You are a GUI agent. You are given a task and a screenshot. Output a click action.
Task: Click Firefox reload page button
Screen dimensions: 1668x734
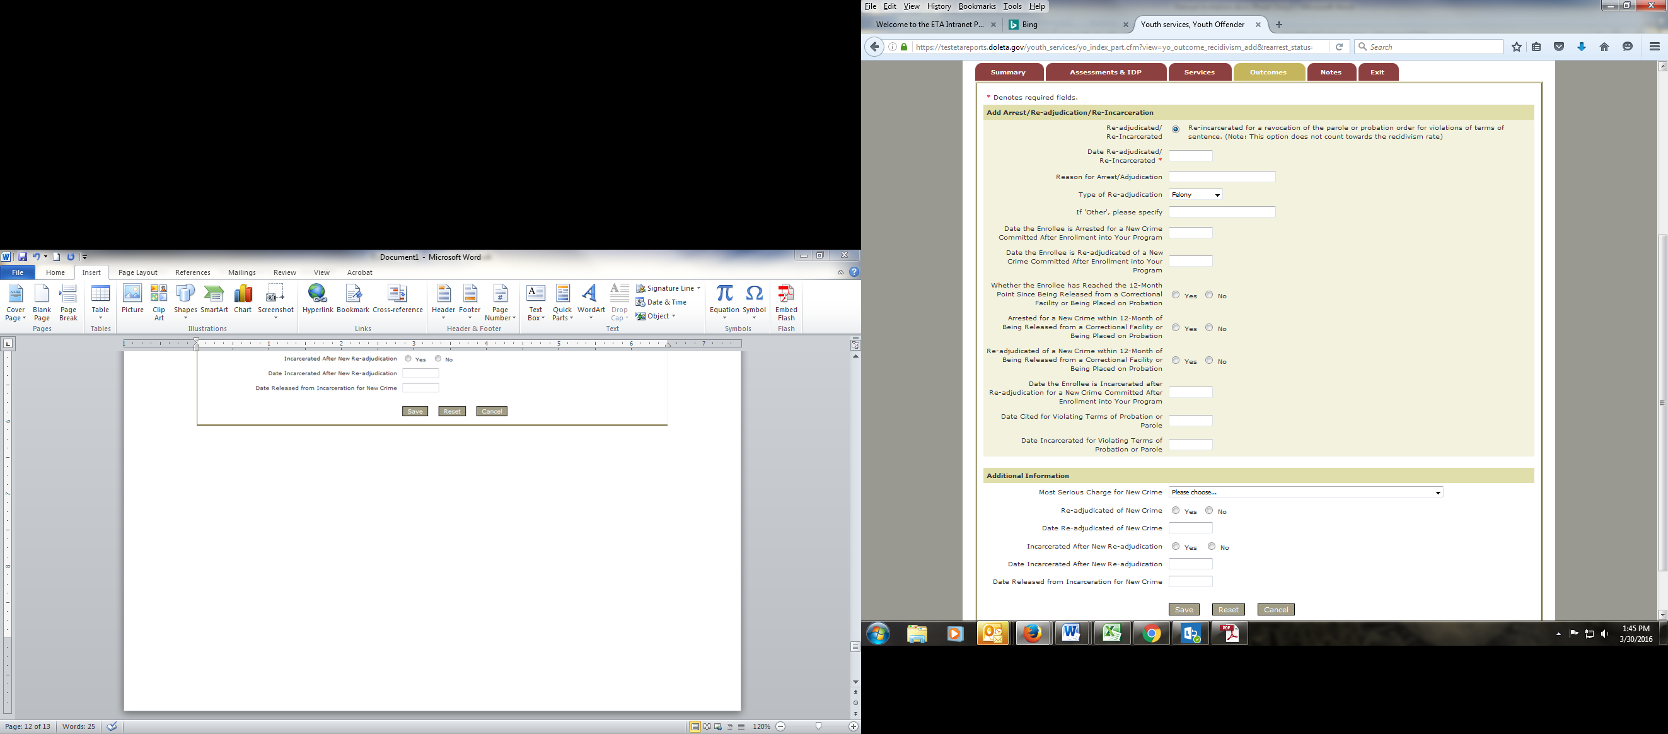(1339, 47)
